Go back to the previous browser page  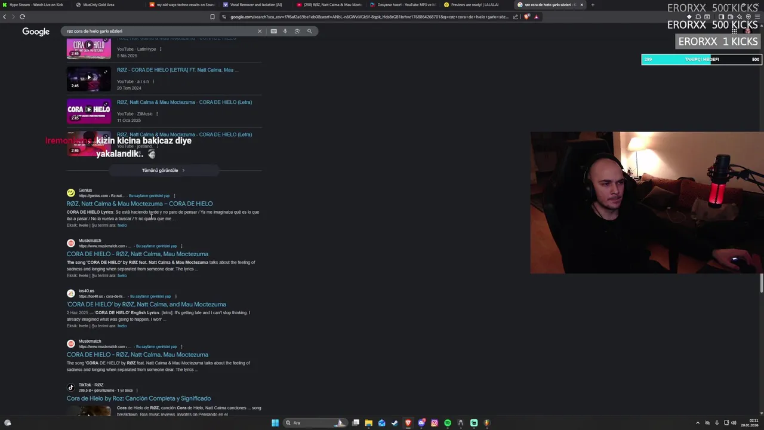[5, 17]
